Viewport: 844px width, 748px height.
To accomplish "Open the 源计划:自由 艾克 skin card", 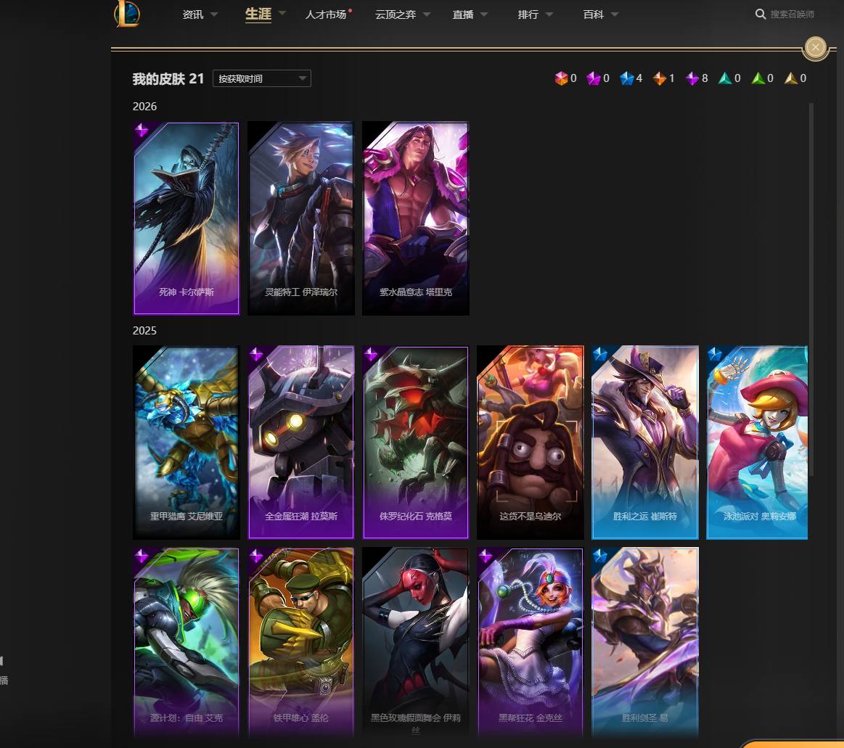I will [187, 643].
